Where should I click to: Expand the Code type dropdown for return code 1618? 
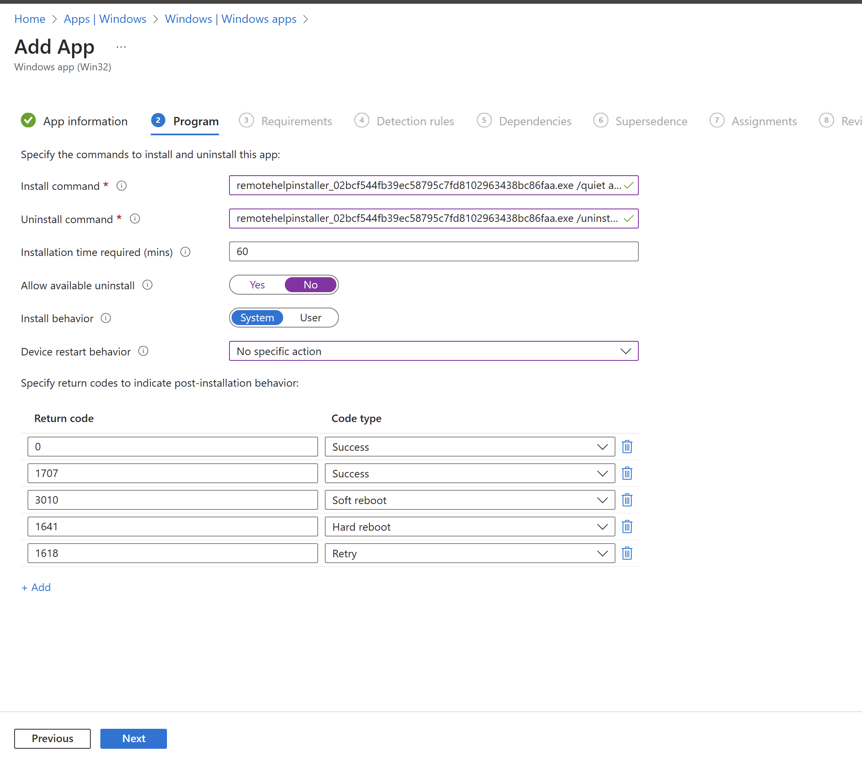601,553
